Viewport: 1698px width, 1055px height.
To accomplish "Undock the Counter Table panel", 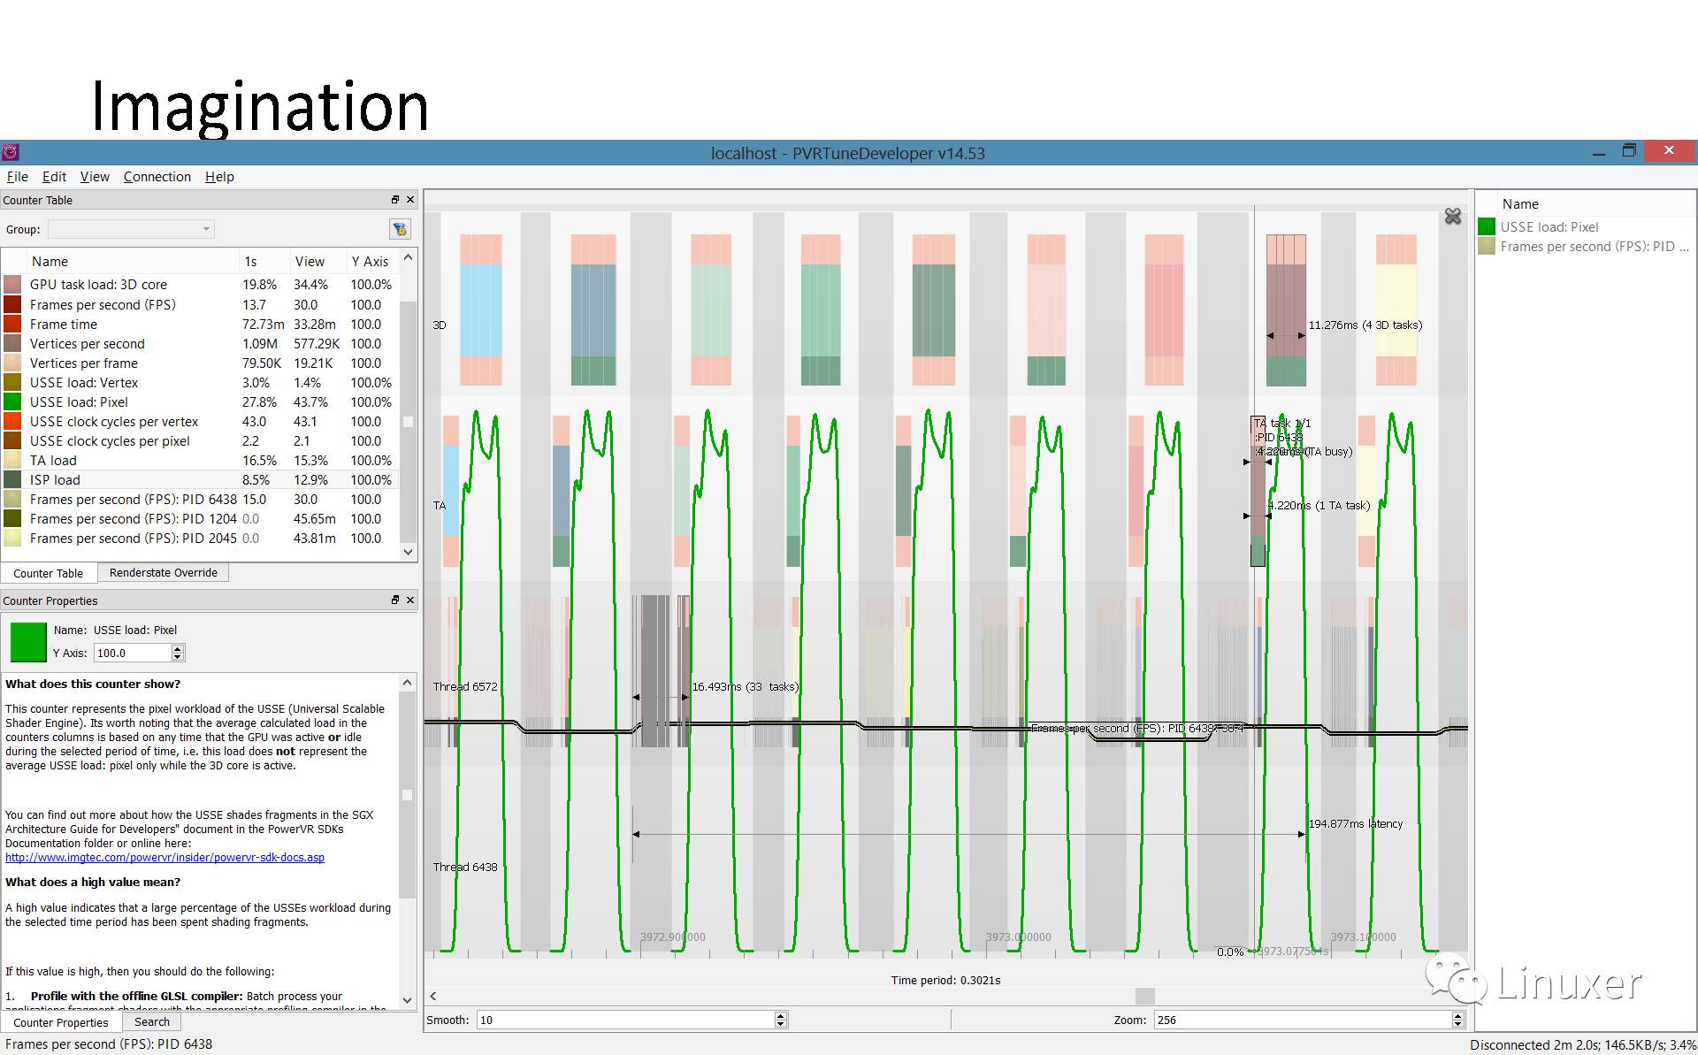I will point(395,200).
